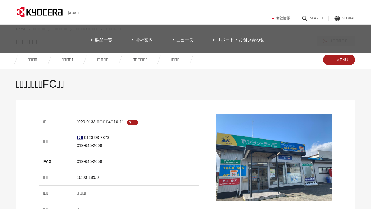This screenshot has width=371, height=209.
Task: Click the hamburger icon in the MENU button
Action: point(331,60)
